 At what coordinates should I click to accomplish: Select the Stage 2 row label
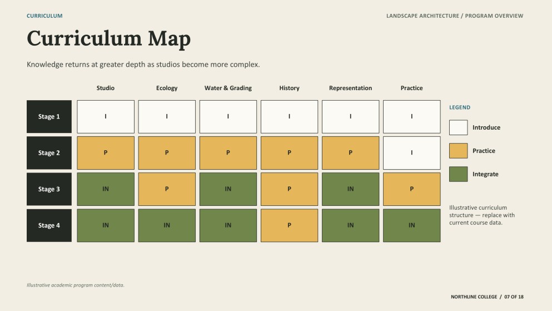[x=49, y=153]
